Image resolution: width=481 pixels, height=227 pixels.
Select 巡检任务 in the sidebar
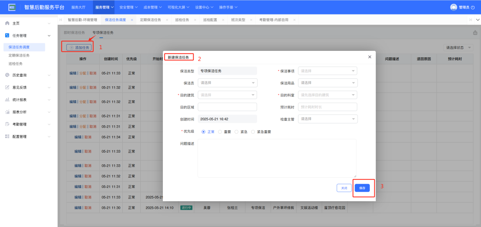[16, 64]
